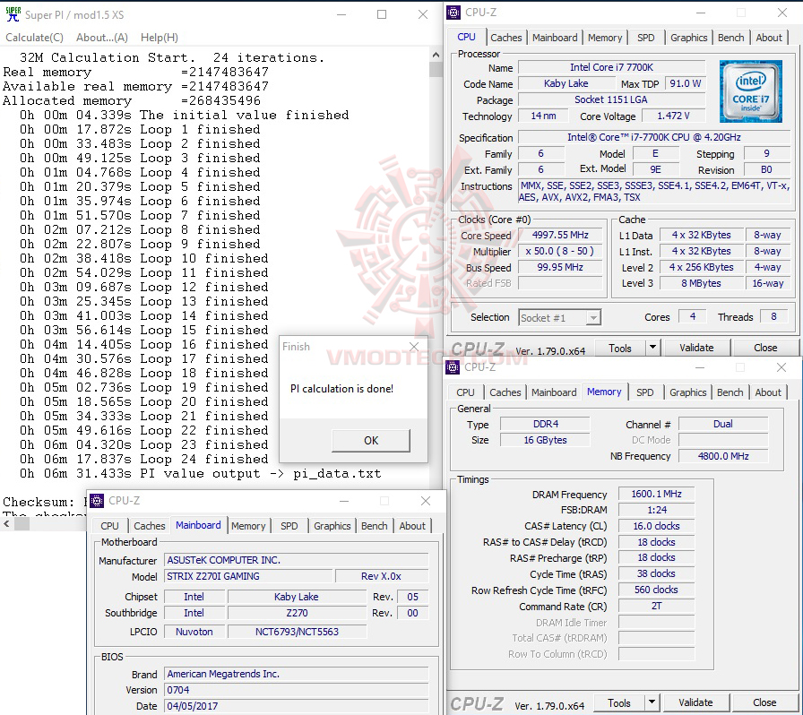Viewport: 803px width, 715px height.
Task: Click the 1.472 V Core Voltage value
Action: click(x=673, y=116)
